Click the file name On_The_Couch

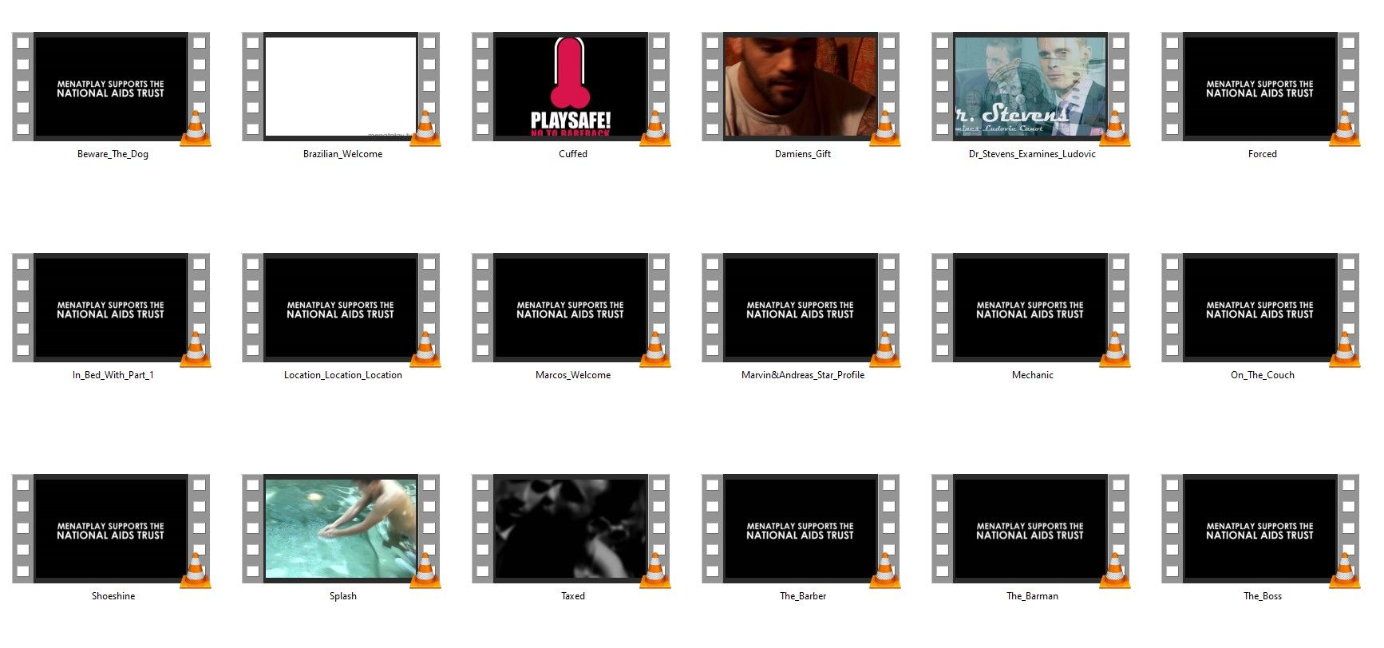pyautogui.click(x=1263, y=375)
